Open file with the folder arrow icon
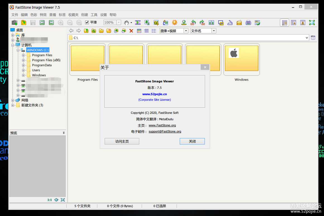This screenshot has width=324, height=216. [24, 23]
